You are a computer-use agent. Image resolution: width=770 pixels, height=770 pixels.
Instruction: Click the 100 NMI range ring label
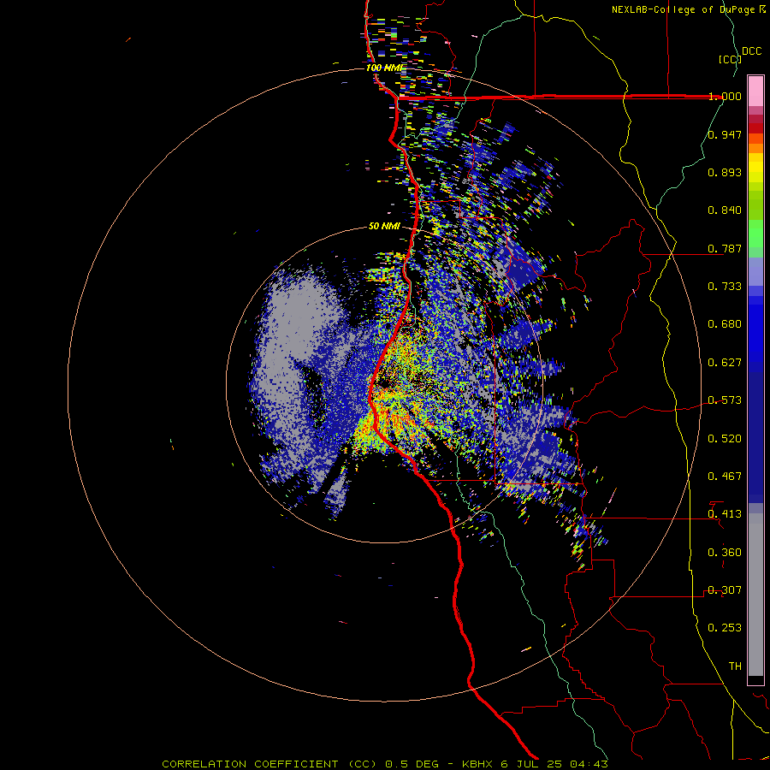point(383,68)
